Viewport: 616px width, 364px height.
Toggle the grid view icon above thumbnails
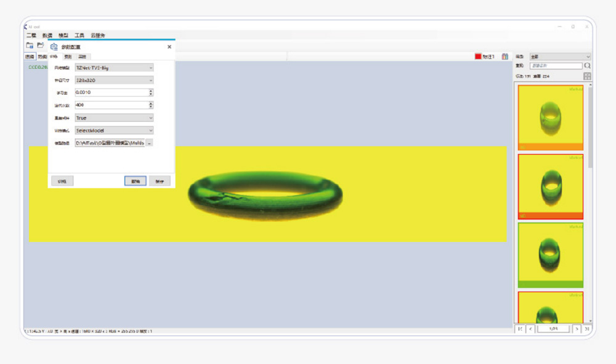click(587, 76)
